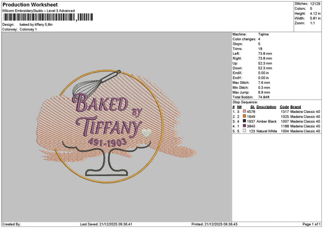This screenshot has width=323, height=228.
Task: Click the 'Brand' column header
Action: [x=296, y=107]
